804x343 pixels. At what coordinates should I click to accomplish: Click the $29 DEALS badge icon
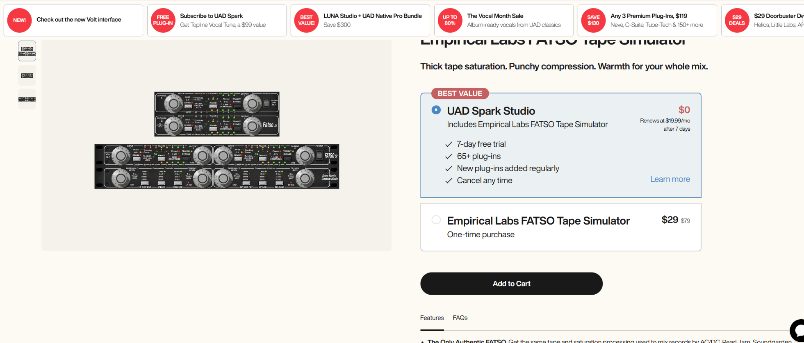pyautogui.click(x=737, y=20)
